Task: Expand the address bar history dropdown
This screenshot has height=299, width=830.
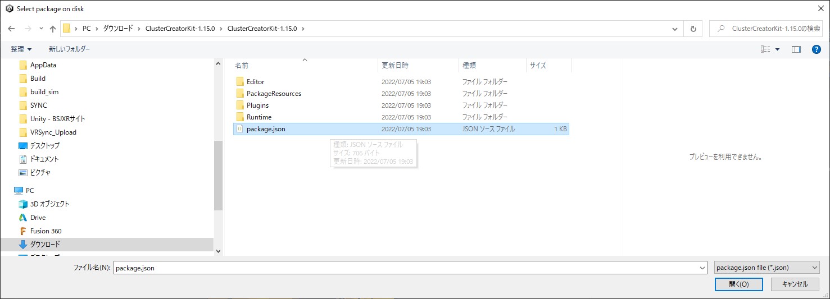Action: coord(675,29)
